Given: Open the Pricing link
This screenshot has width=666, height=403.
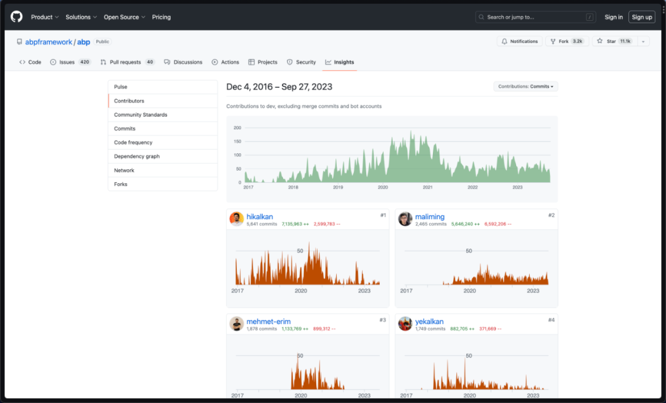Looking at the screenshot, I should 162,17.
